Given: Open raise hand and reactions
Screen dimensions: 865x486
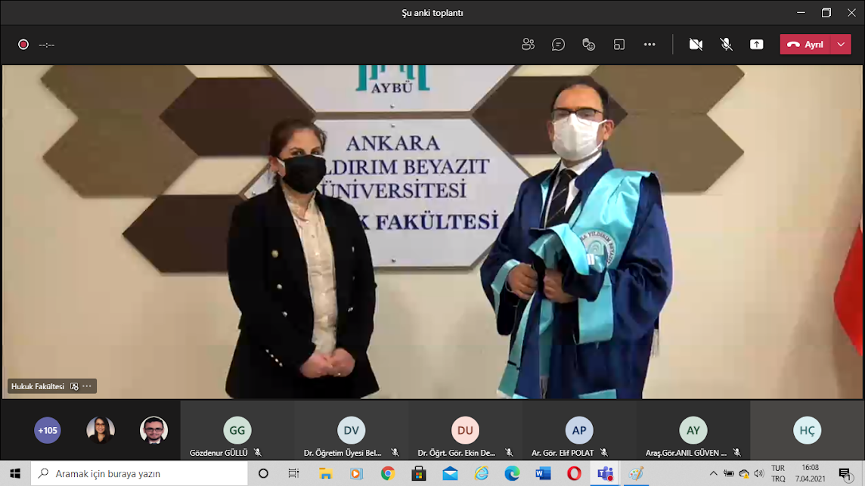Looking at the screenshot, I should coord(588,45).
